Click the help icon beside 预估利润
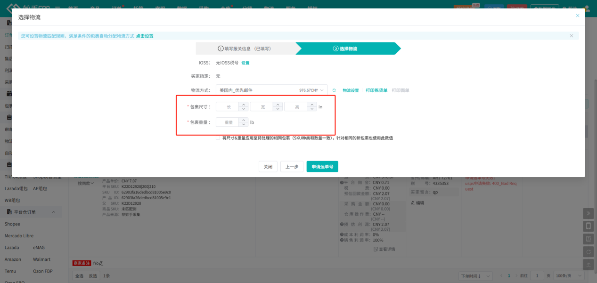 [341, 225]
